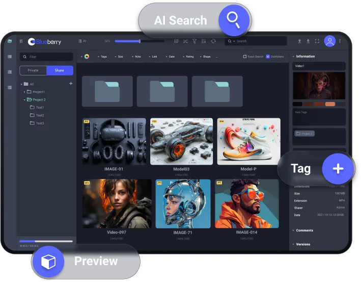Add a folder with the plus icon beside All
Viewport: 361px width, 282px height.
tap(71, 84)
